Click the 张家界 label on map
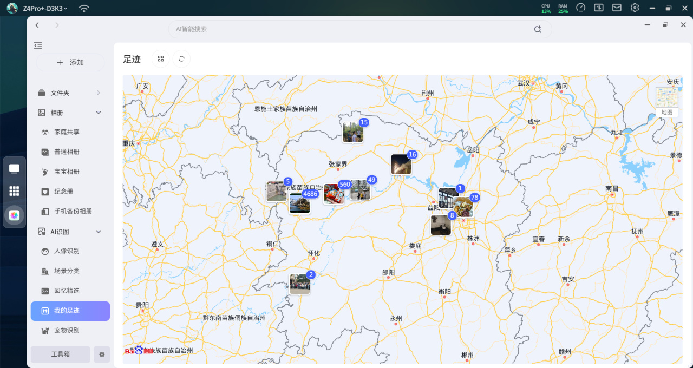Image resolution: width=693 pixels, height=368 pixels. click(x=338, y=164)
